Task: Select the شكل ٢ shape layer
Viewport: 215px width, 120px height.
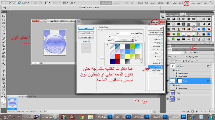Action: coord(188,80)
